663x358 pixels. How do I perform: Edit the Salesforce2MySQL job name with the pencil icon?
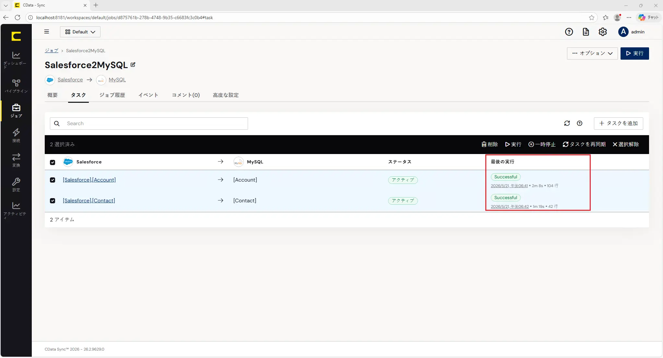point(133,65)
